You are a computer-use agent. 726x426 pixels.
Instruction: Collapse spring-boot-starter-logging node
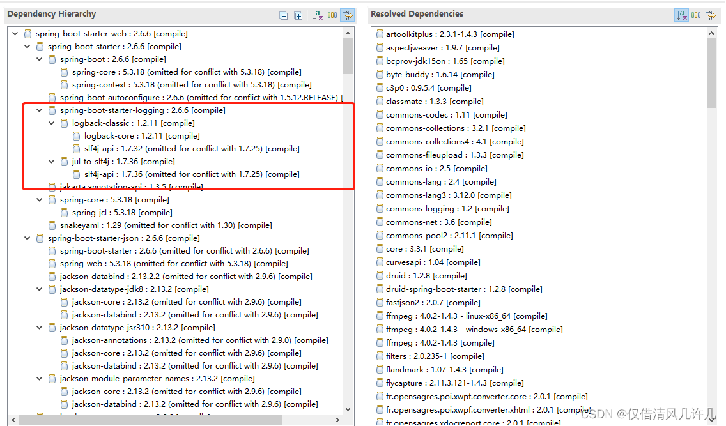click(40, 110)
